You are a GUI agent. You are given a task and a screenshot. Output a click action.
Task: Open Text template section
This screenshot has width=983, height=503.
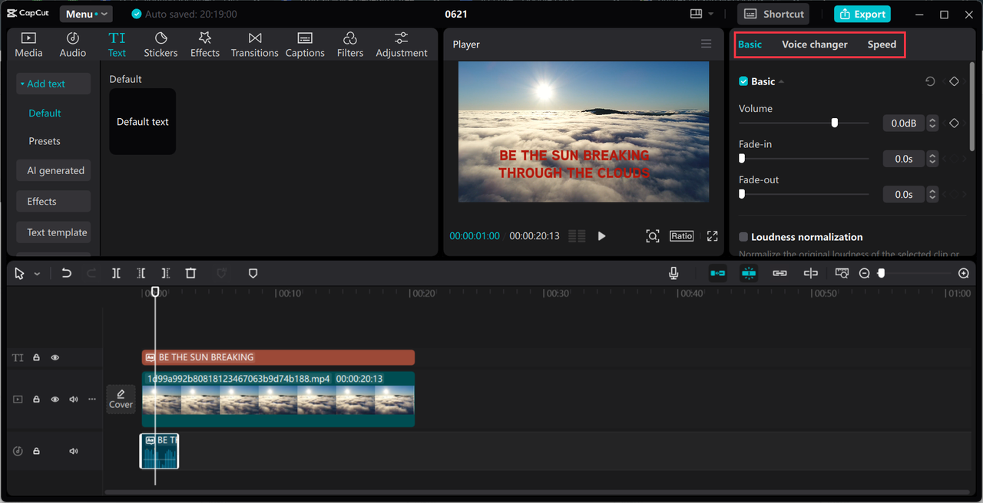coord(54,232)
